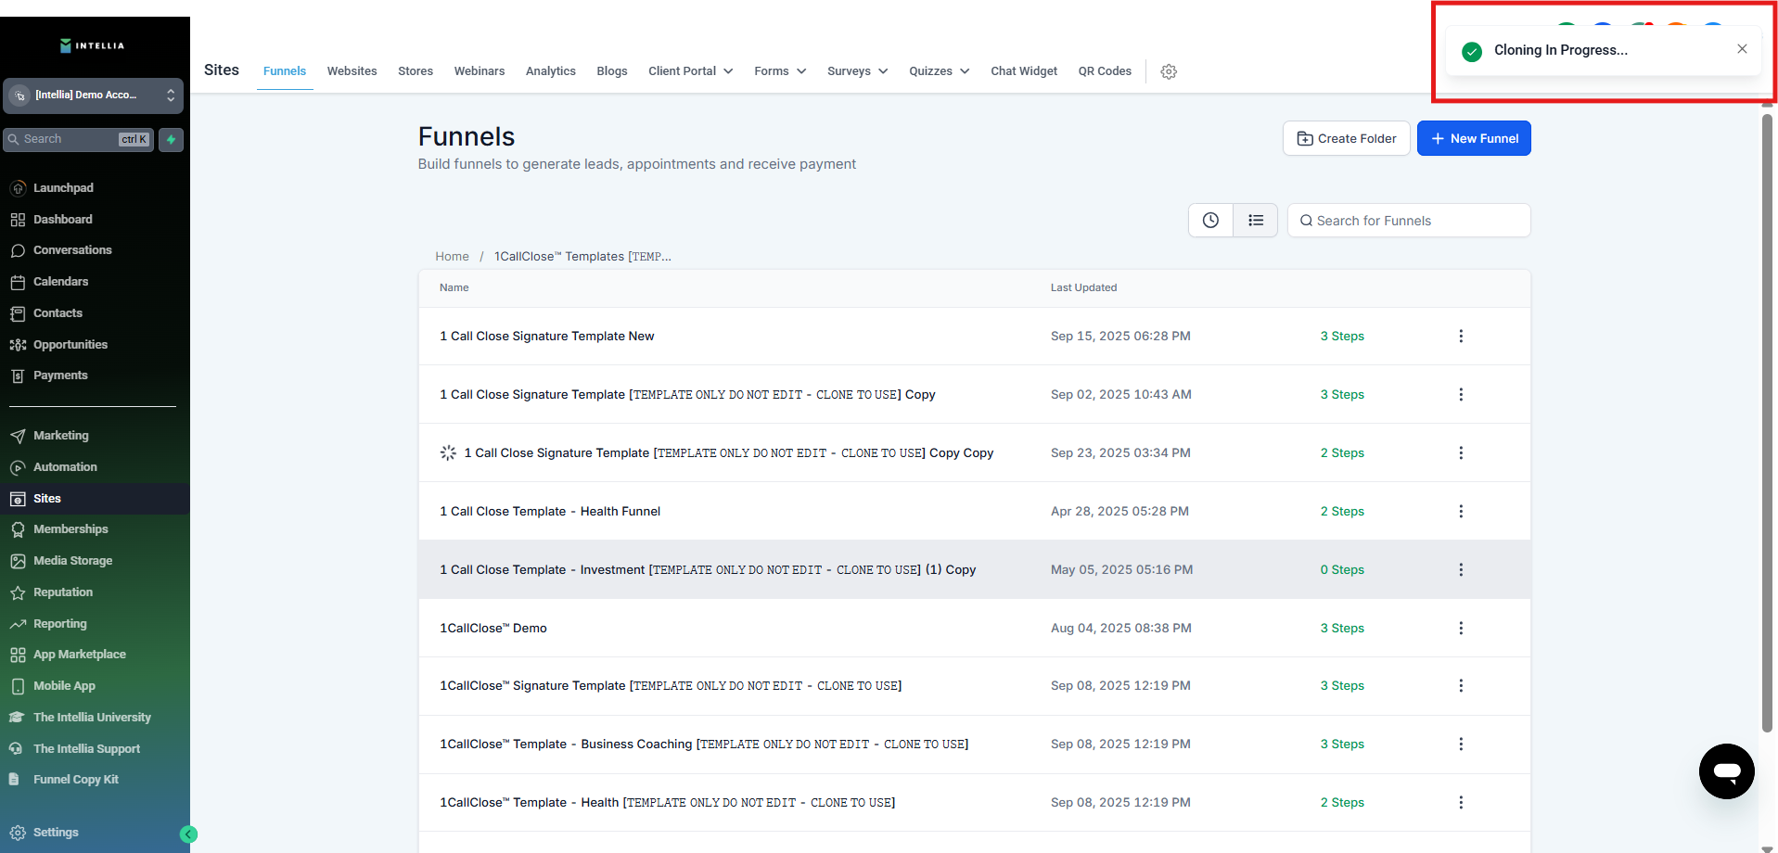
Task: Expand the Client Portal dropdown
Action: pos(690,71)
